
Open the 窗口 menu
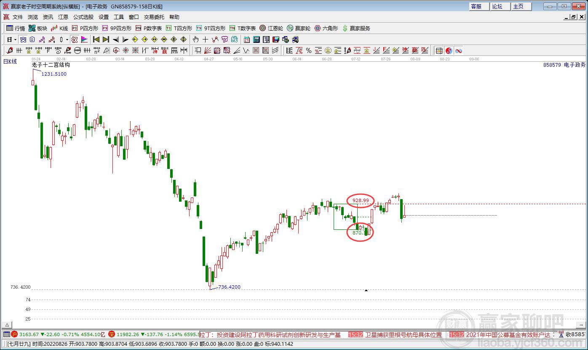(x=134, y=17)
